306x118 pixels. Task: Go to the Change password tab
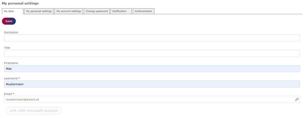pyautogui.click(x=96, y=11)
